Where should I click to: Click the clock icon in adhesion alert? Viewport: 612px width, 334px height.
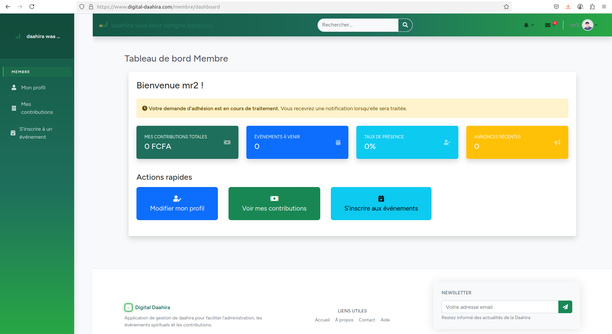145,108
